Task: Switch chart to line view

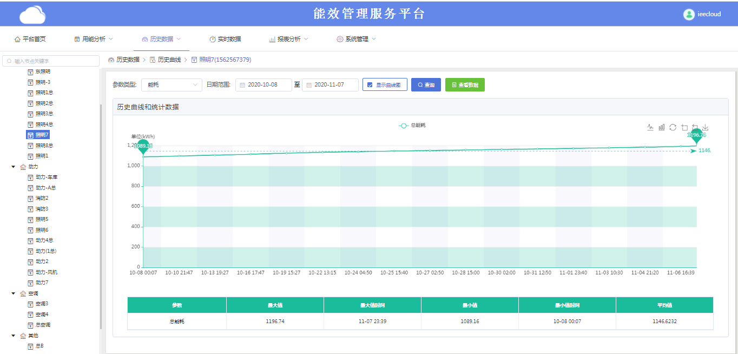Action: 650,127
